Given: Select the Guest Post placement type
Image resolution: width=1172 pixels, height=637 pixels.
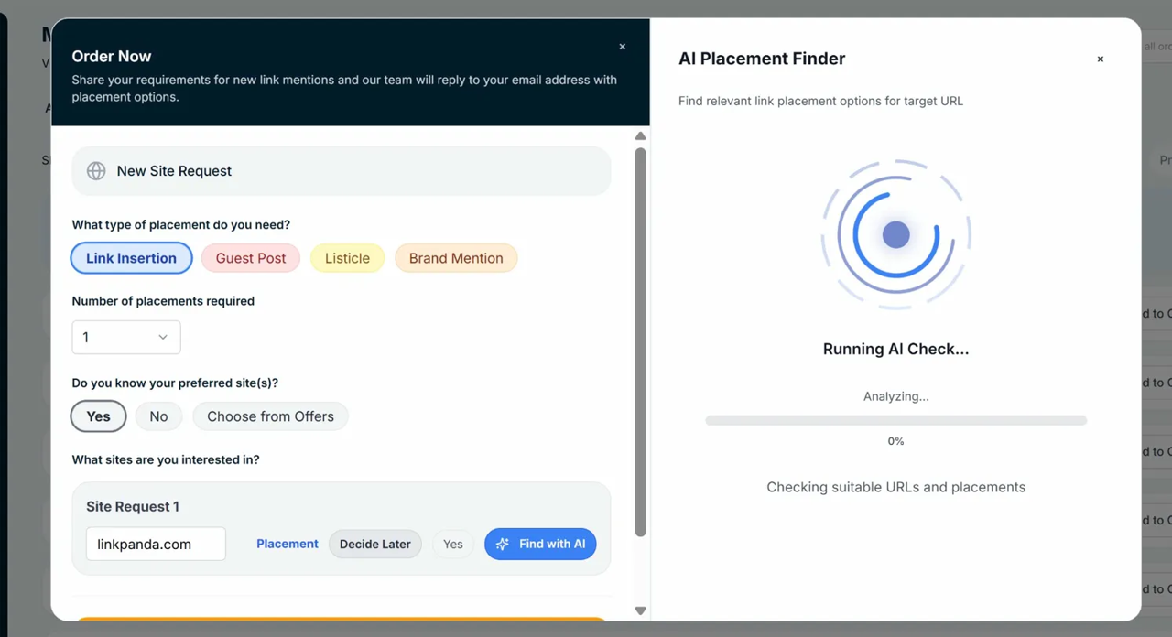Looking at the screenshot, I should tap(250, 258).
